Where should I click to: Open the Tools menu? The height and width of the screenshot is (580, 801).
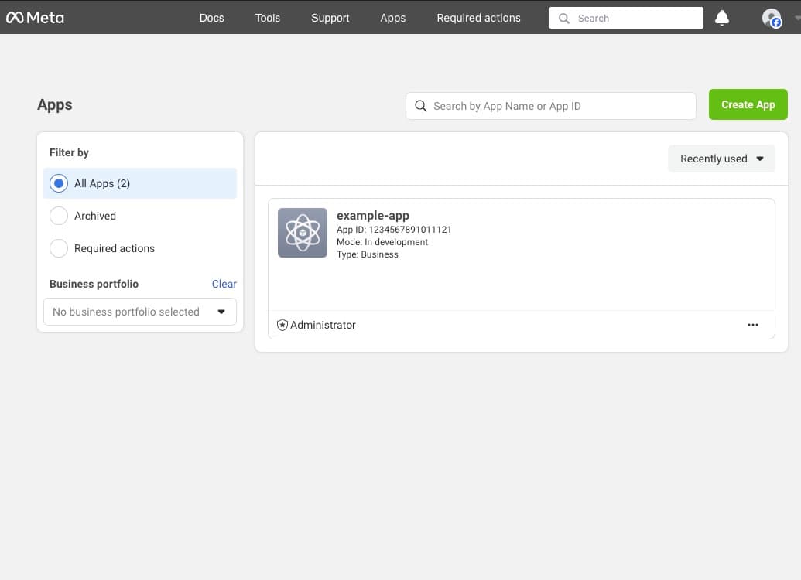(268, 18)
